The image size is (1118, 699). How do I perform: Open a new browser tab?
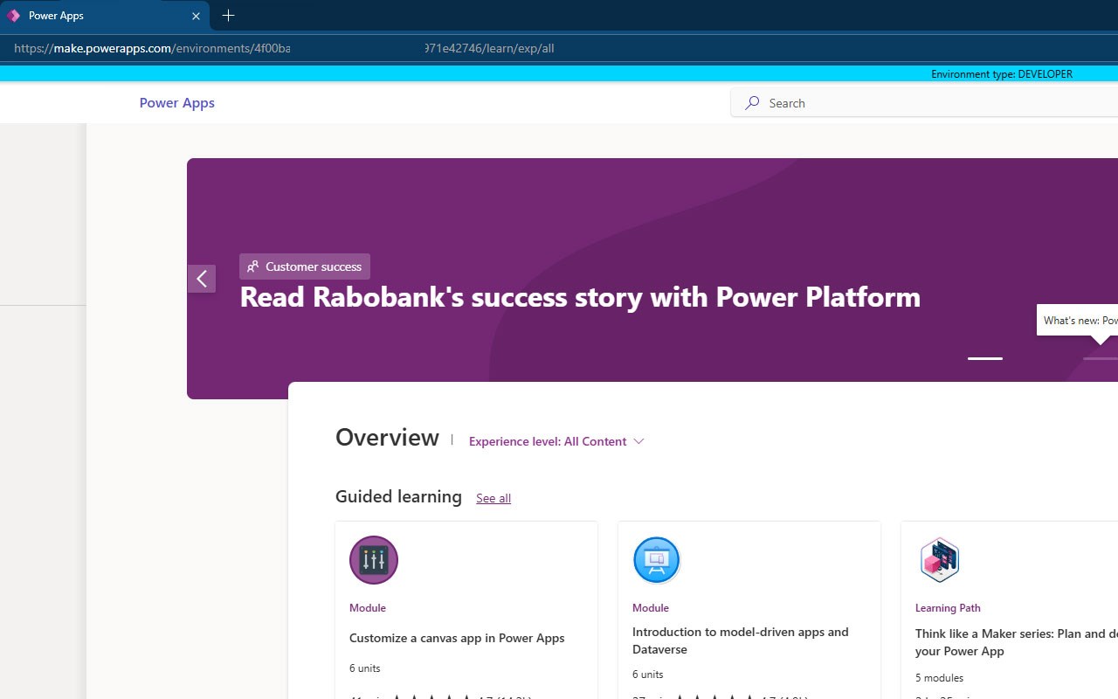(228, 16)
